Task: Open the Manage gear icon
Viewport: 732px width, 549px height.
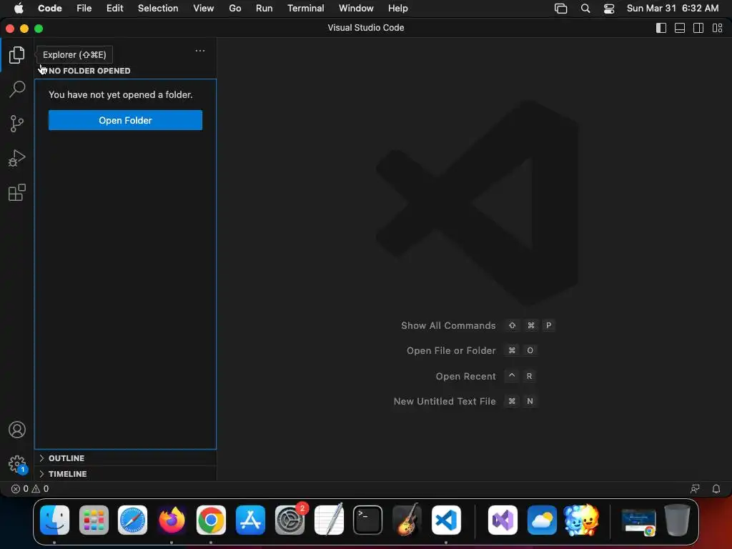Action: pyautogui.click(x=17, y=464)
